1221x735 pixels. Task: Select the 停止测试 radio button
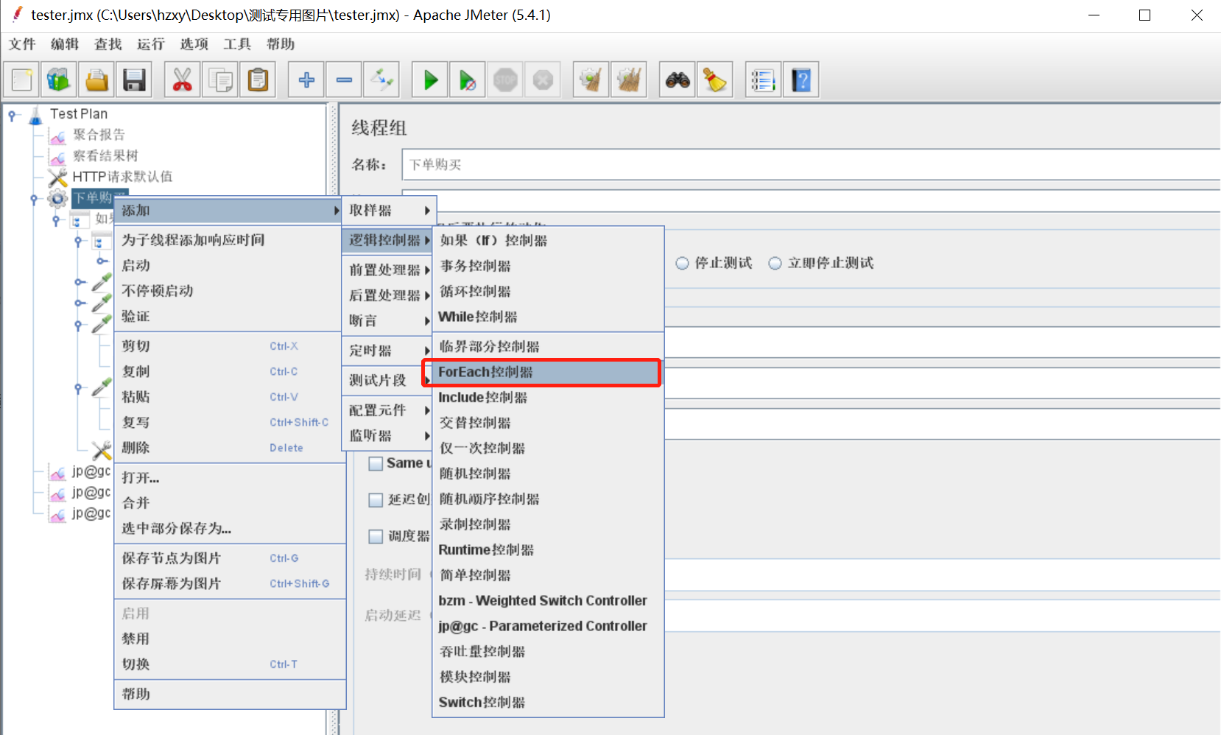683,264
